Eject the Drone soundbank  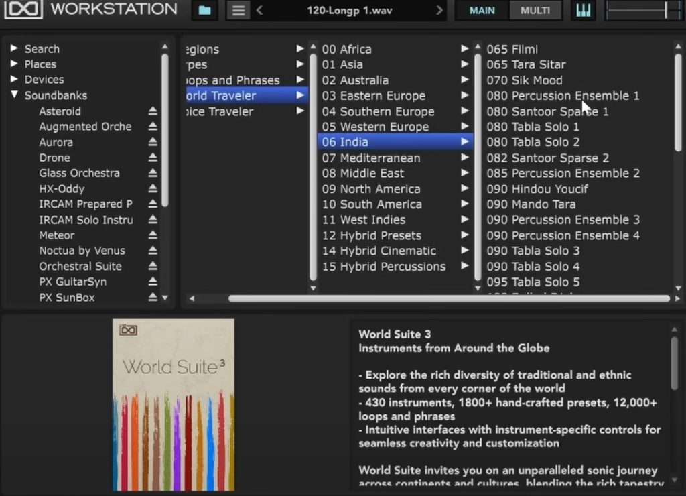[x=153, y=158]
